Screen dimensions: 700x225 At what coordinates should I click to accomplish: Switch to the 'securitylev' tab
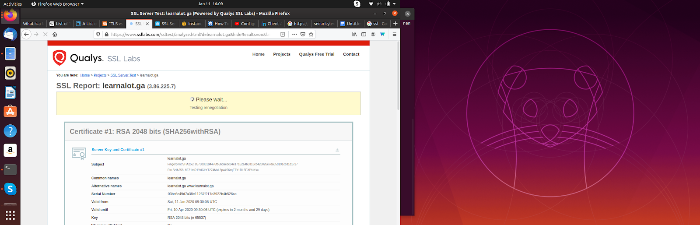(324, 24)
